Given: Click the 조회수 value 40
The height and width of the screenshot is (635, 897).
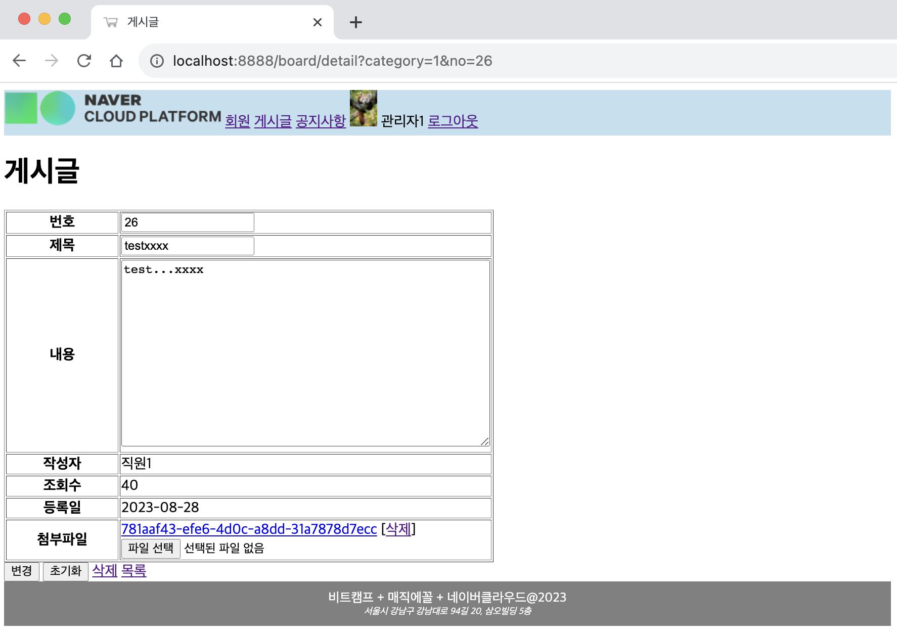Looking at the screenshot, I should click(129, 485).
